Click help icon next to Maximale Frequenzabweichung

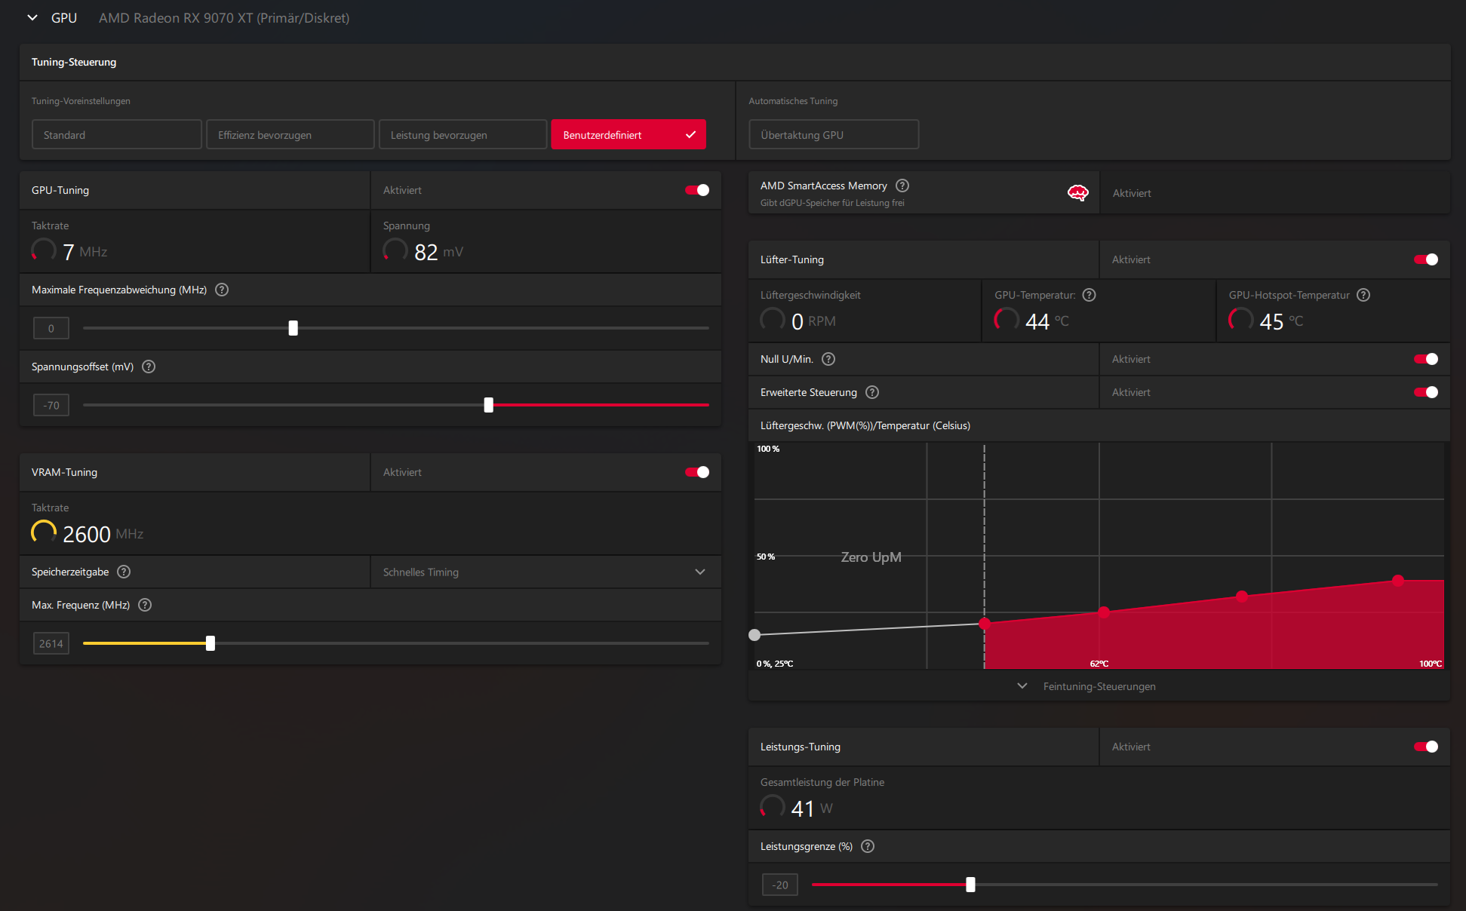coord(222,290)
